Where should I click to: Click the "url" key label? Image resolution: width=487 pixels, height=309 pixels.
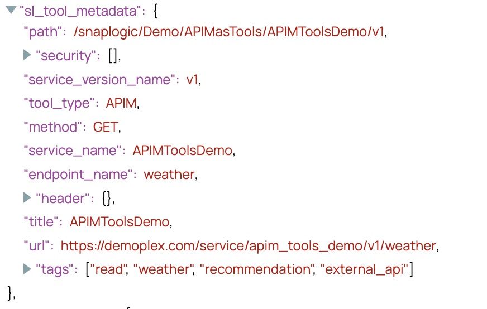pyautogui.click(x=38, y=245)
